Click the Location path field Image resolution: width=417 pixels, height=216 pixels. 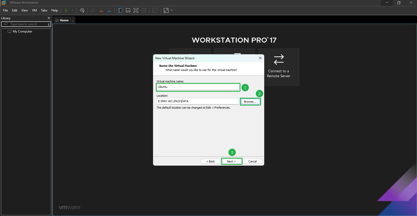coord(198,101)
